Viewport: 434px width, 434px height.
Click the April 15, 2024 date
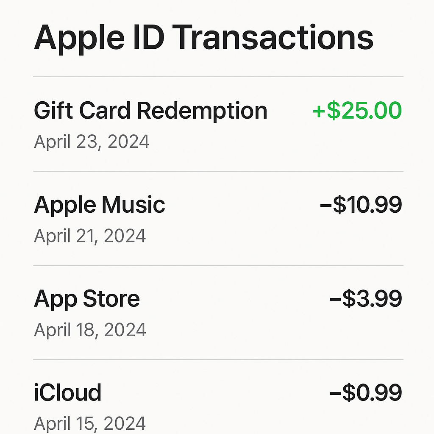click(90, 424)
